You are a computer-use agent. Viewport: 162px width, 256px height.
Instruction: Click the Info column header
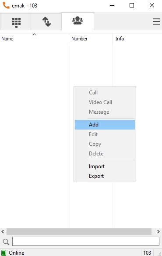[x=120, y=39]
